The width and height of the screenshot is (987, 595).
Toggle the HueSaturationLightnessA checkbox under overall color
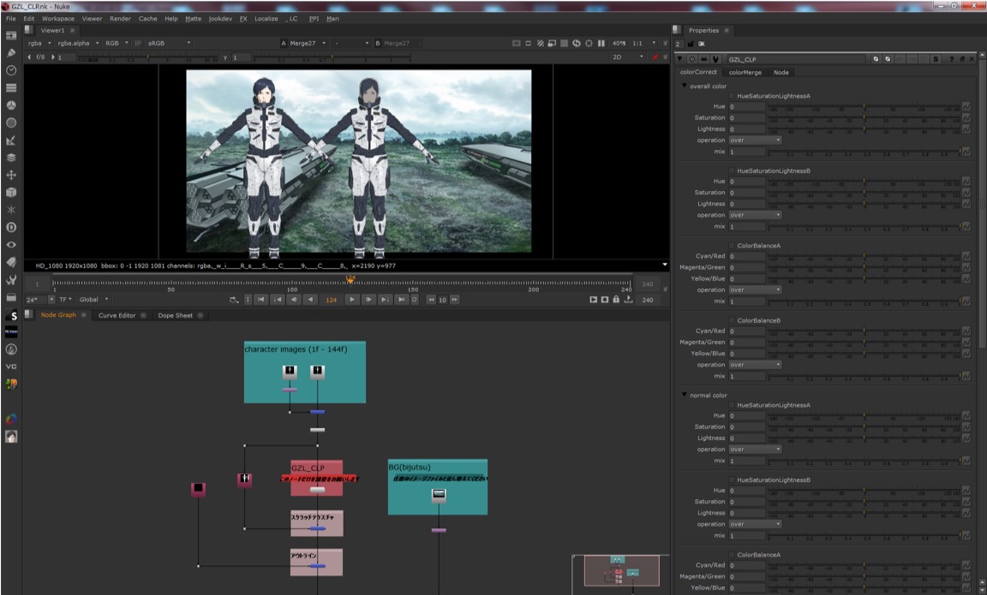tap(732, 96)
